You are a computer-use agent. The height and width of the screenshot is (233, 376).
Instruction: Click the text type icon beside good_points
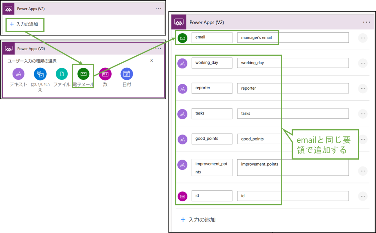(182, 139)
